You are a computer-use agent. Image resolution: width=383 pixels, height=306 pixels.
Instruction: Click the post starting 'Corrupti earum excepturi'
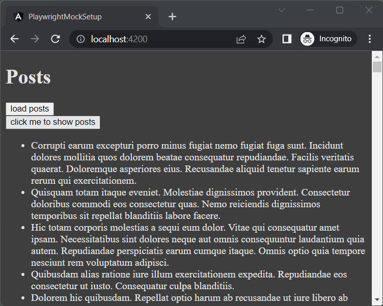point(195,163)
